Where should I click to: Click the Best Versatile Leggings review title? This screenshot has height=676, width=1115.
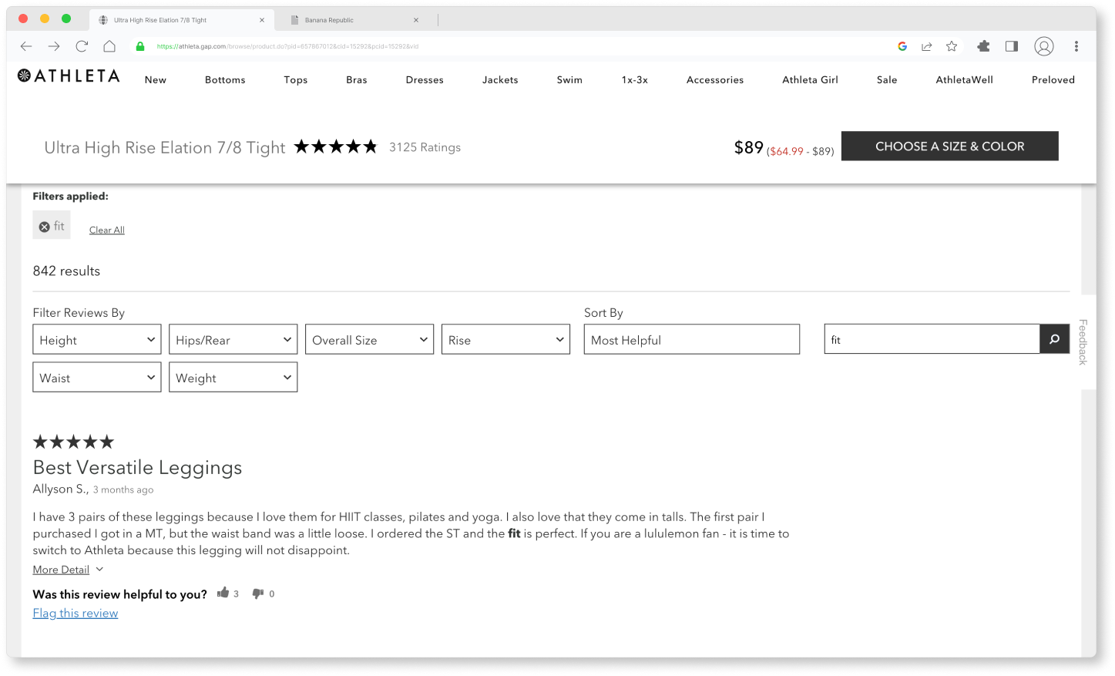pos(137,468)
